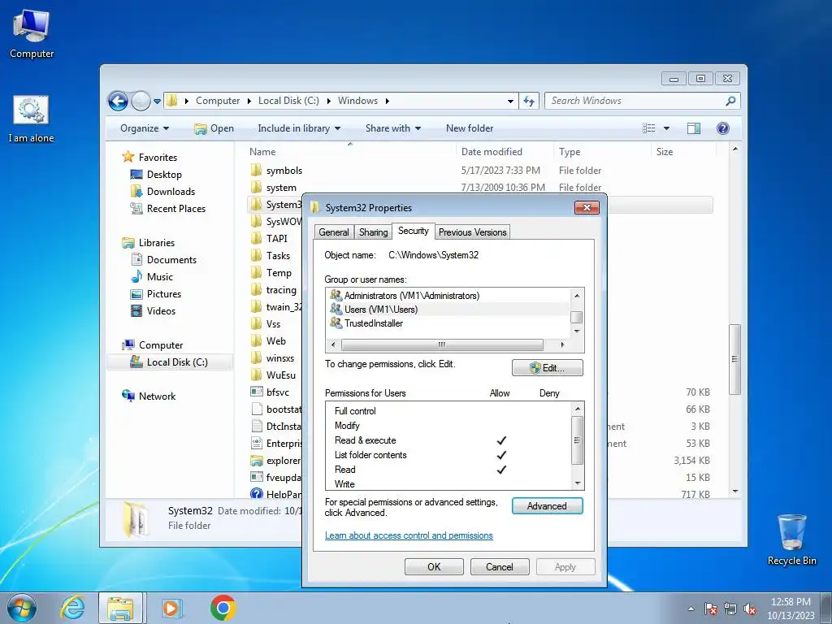Select Documents library in sidebar
Image resolution: width=832 pixels, height=624 pixels.
(171, 259)
